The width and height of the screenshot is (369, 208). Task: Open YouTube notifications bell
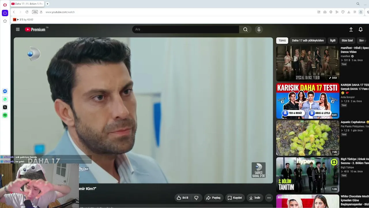361,29
